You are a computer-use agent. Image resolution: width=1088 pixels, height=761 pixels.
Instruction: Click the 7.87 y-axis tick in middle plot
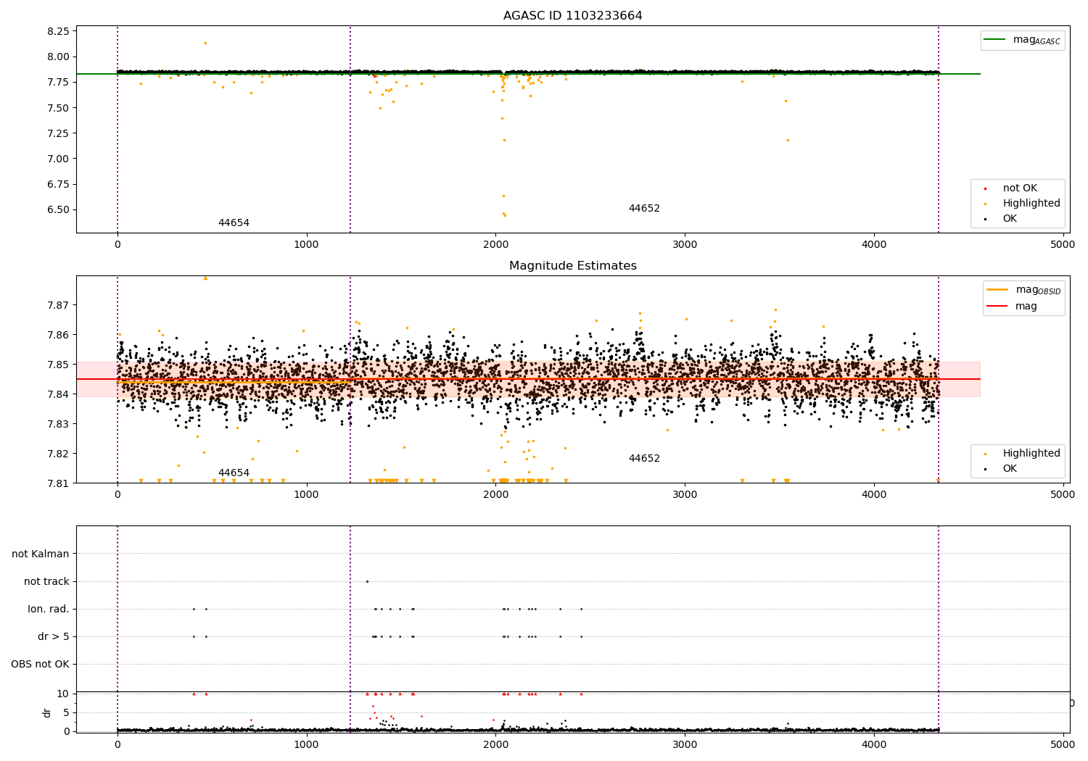[58, 305]
